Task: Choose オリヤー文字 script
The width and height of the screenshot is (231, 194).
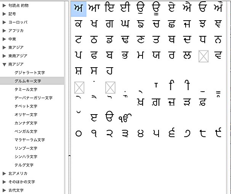Action: click(x=26, y=115)
